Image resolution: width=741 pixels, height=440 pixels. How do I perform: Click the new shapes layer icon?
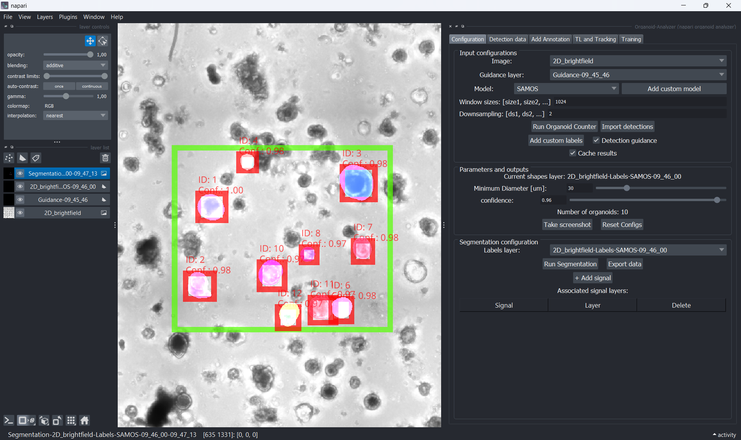coord(23,158)
